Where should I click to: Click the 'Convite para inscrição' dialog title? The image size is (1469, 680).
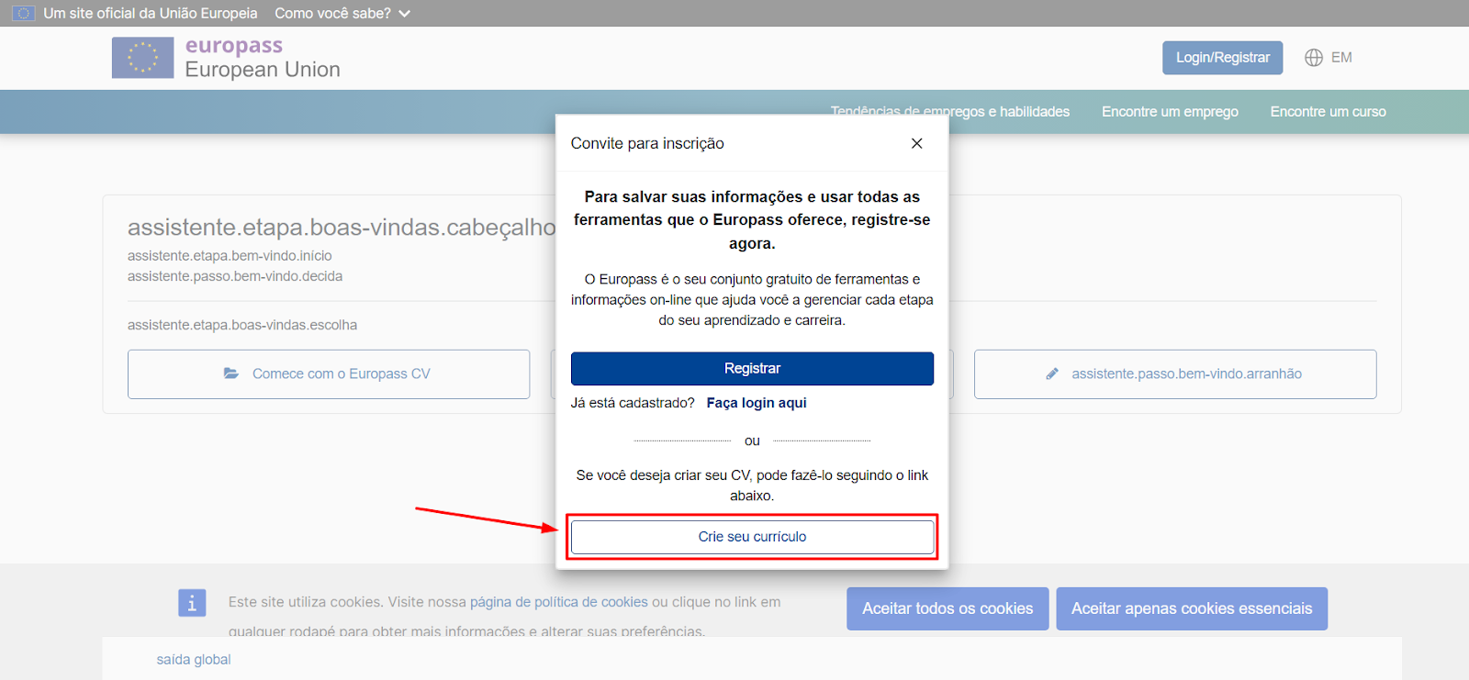tap(647, 143)
